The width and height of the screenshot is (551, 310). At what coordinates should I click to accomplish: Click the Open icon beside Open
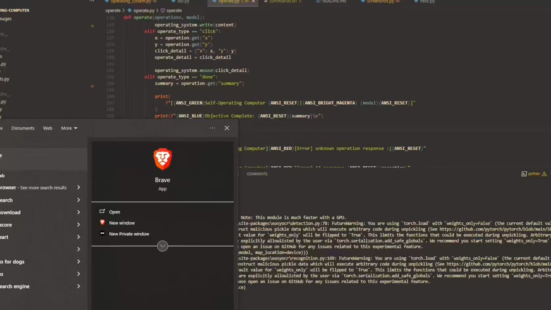tap(102, 212)
